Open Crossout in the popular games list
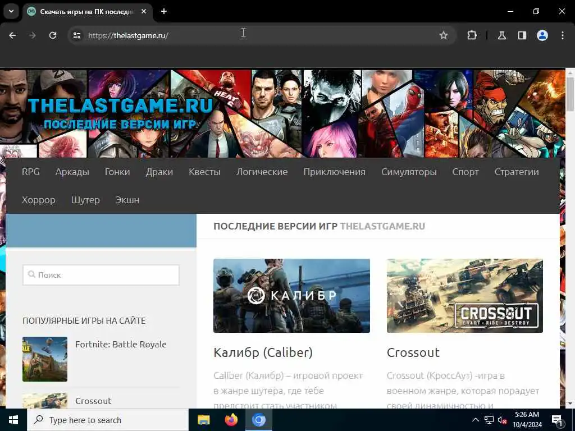 [x=93, y=401]
